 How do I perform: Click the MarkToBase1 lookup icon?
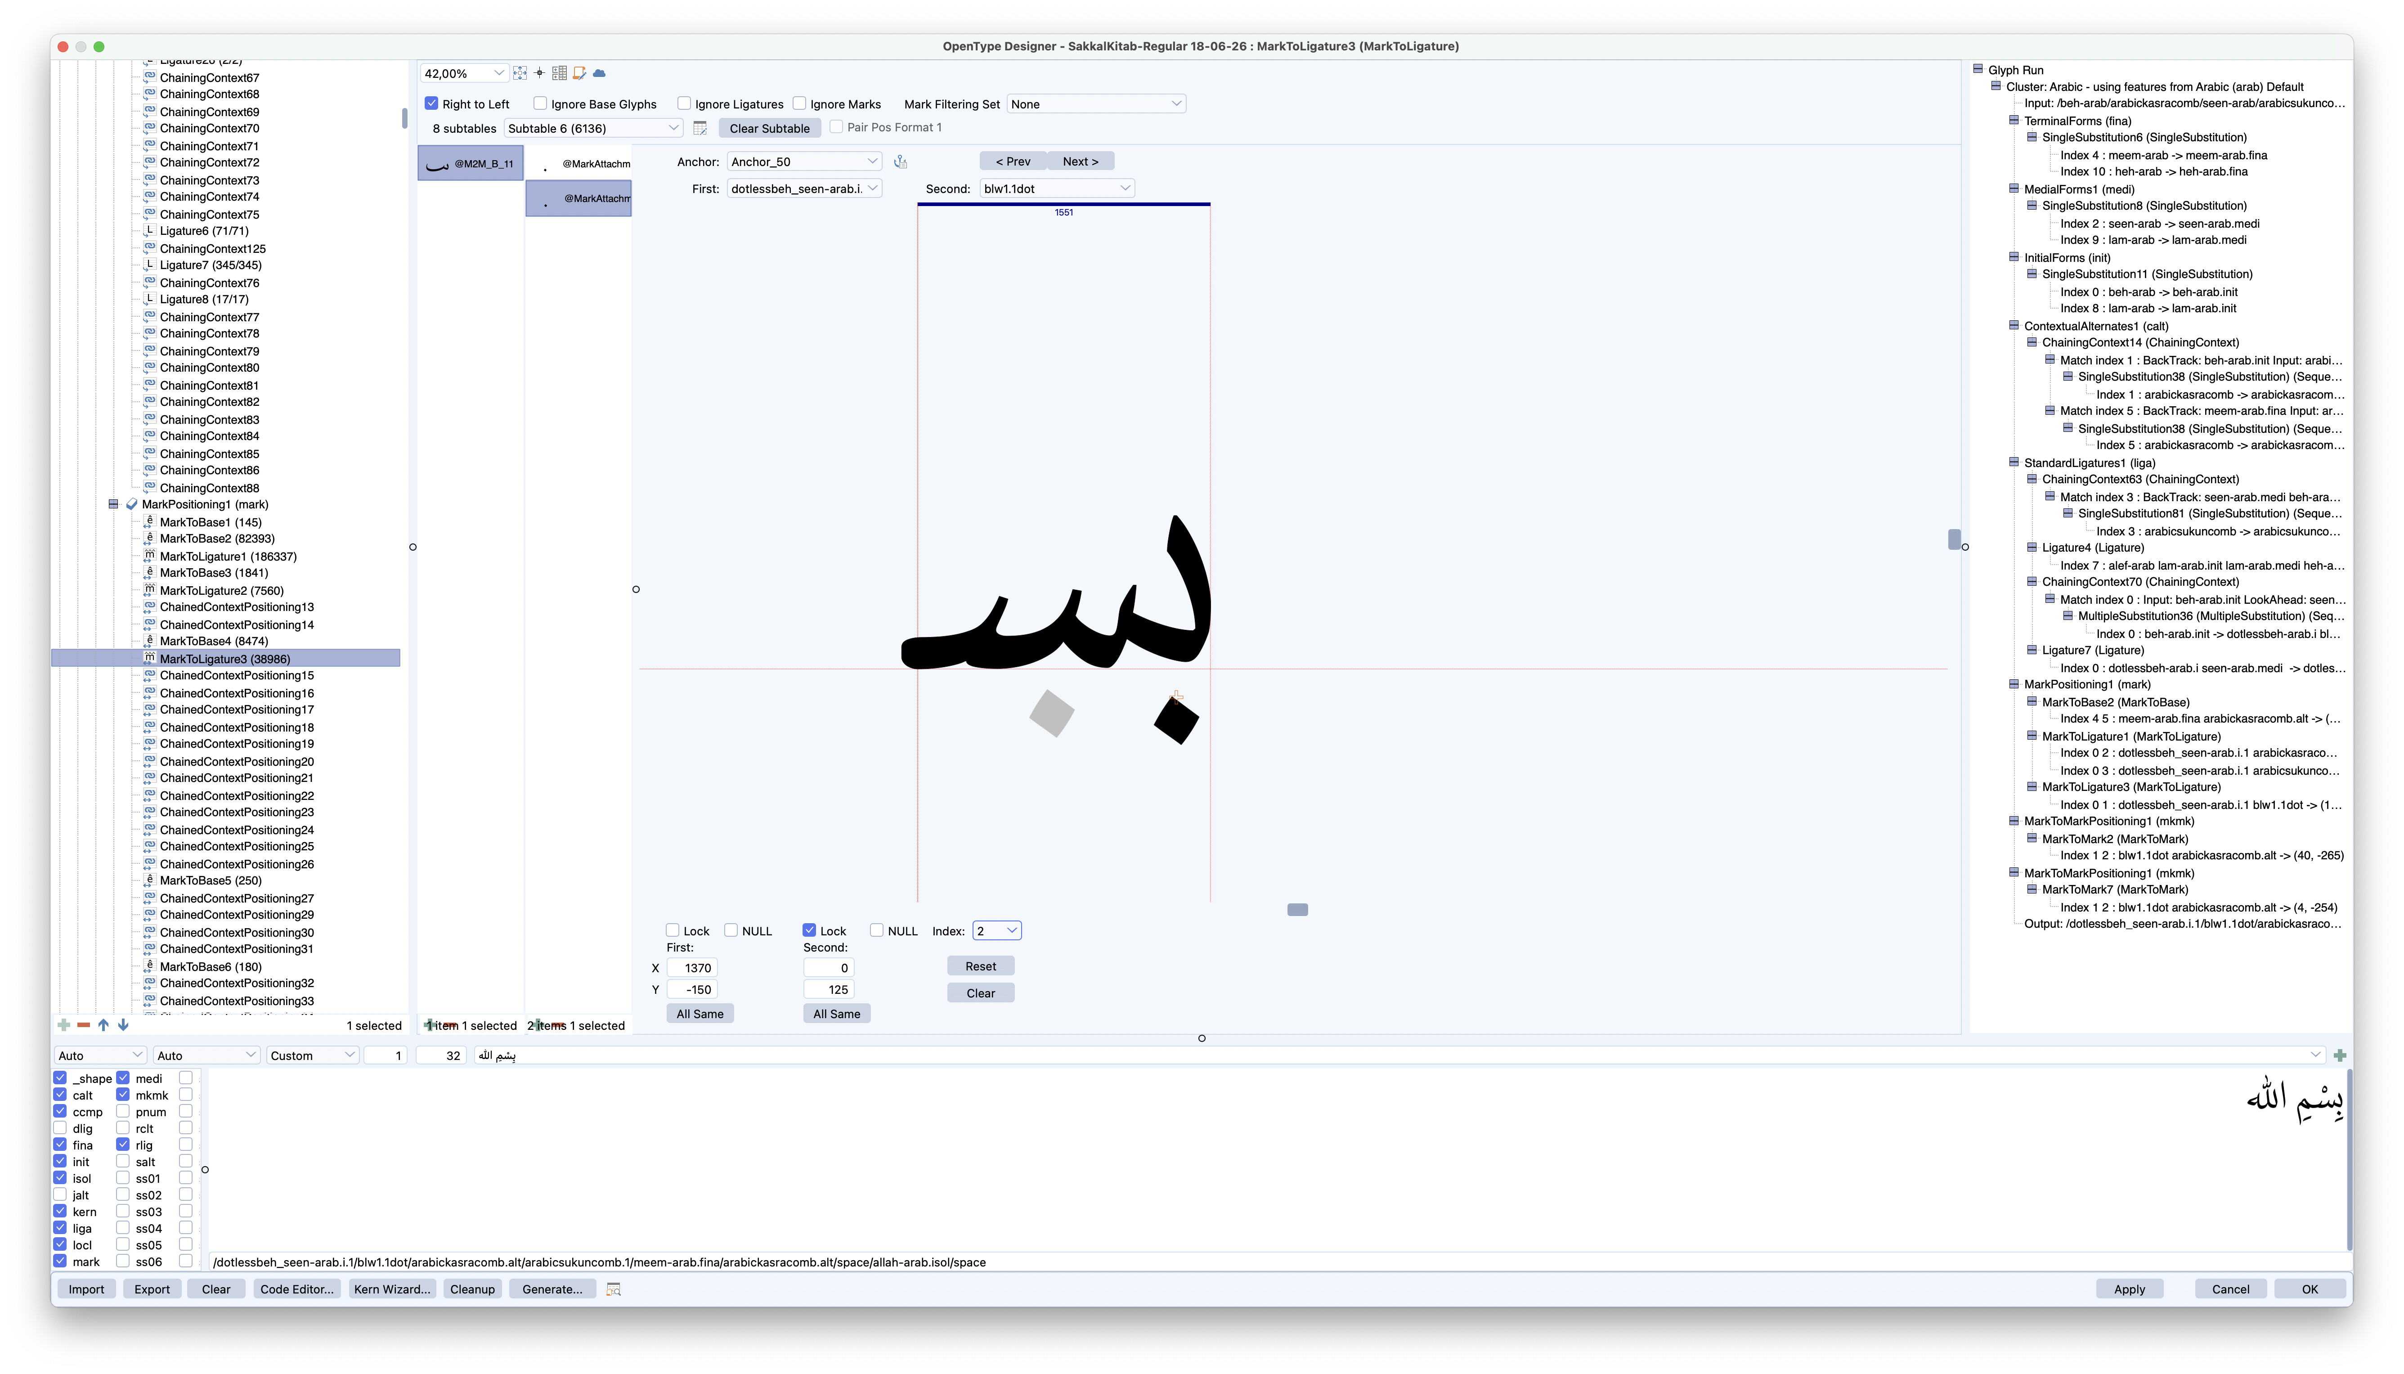point(149,522)
